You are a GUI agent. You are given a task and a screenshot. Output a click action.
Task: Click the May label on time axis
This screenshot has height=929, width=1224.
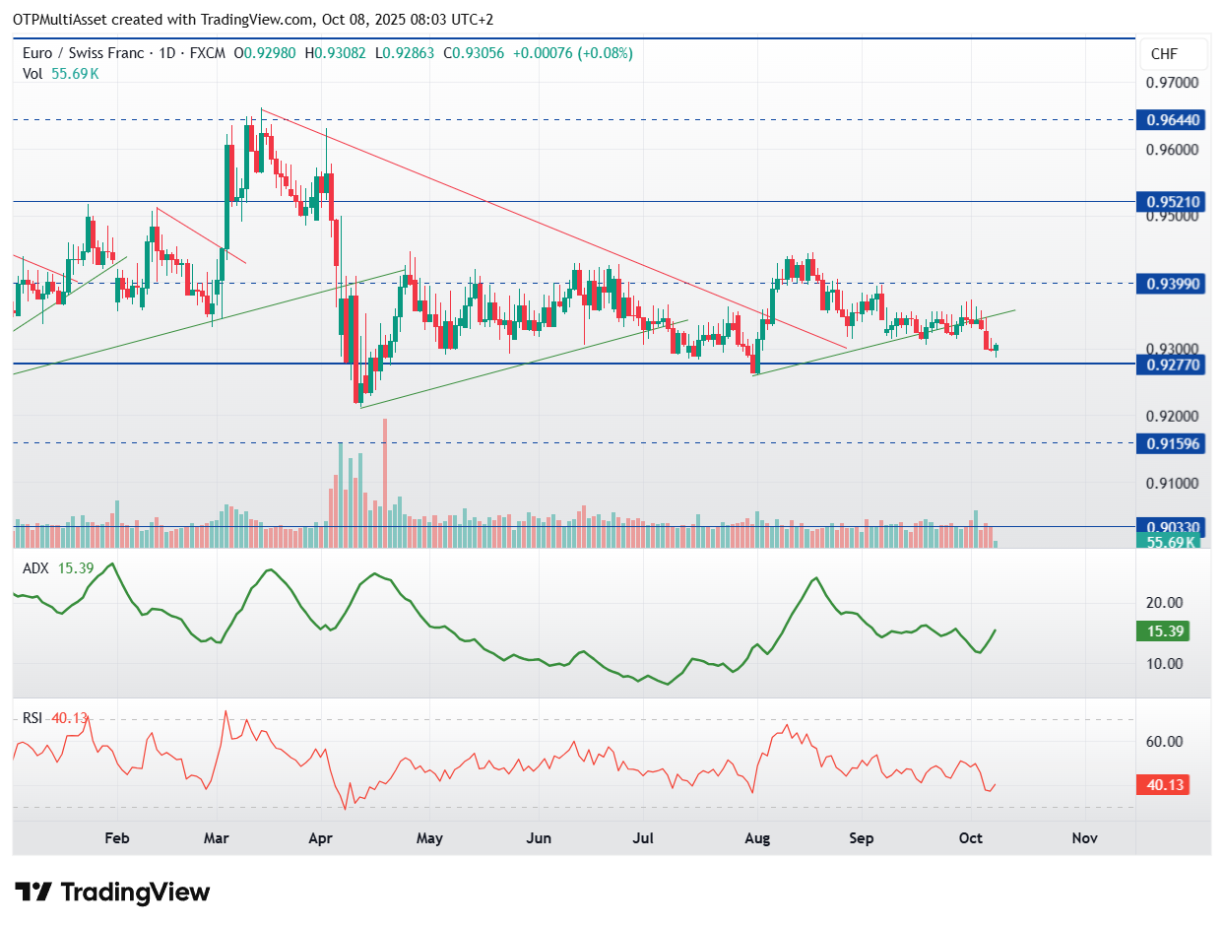tap(429, 838)
